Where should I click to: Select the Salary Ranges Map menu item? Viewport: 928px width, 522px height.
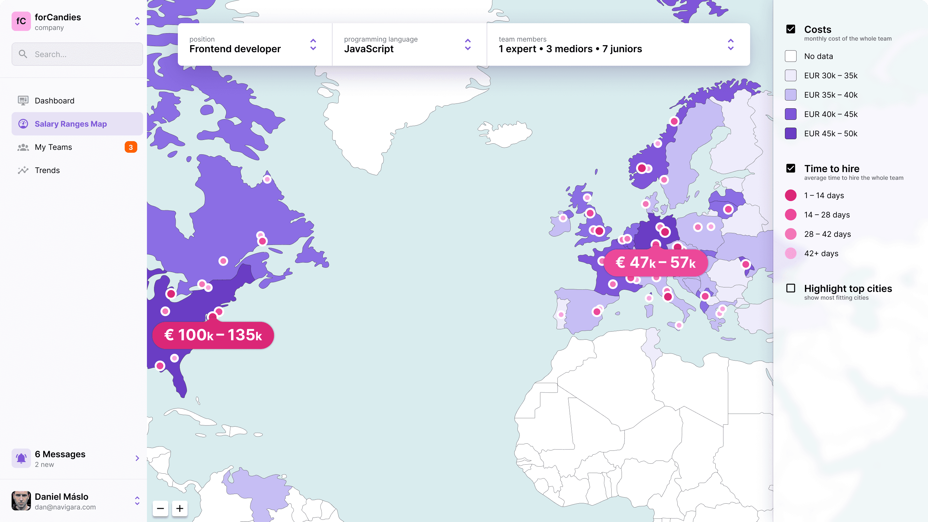77,123
